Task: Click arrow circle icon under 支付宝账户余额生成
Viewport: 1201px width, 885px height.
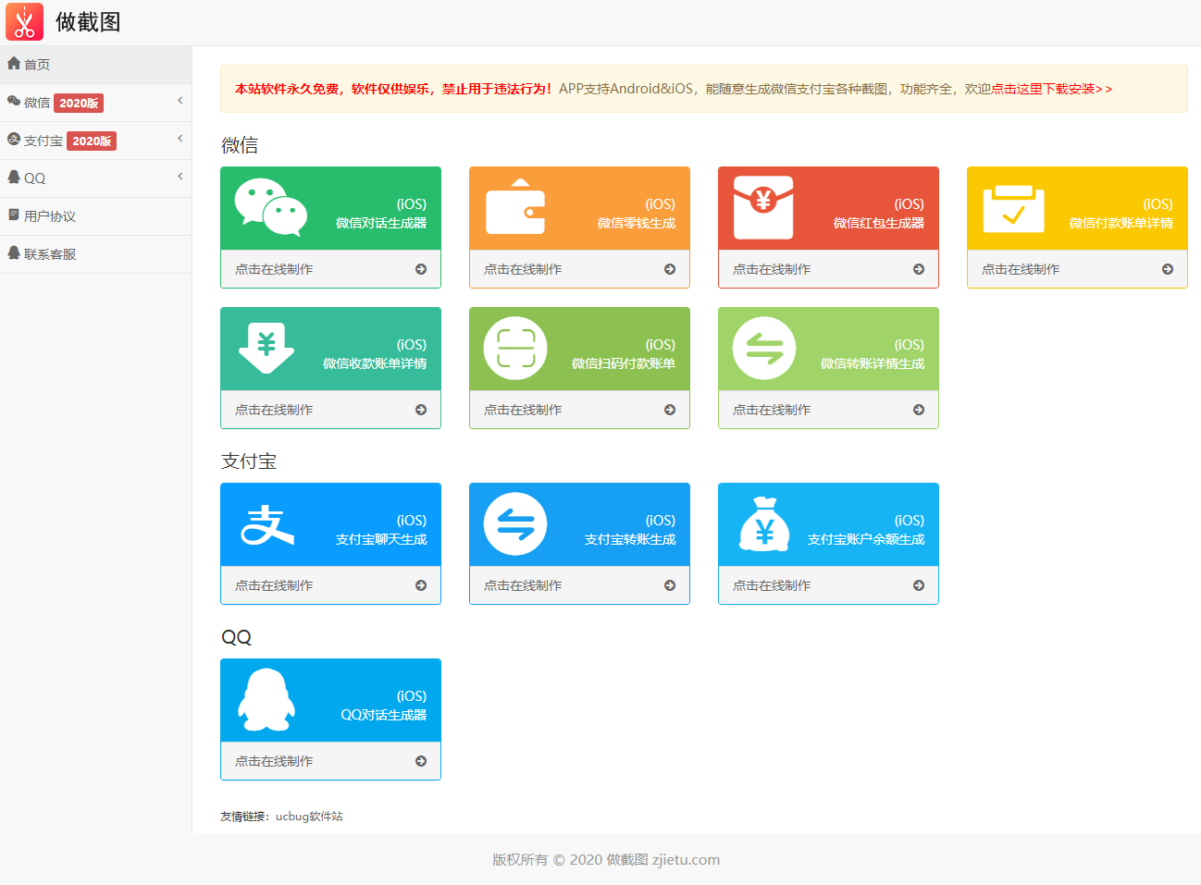Action: pyautogui.click(x=919, y=585)
